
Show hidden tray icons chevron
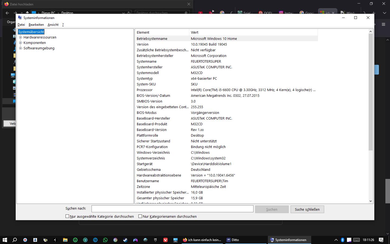point(336,240)
